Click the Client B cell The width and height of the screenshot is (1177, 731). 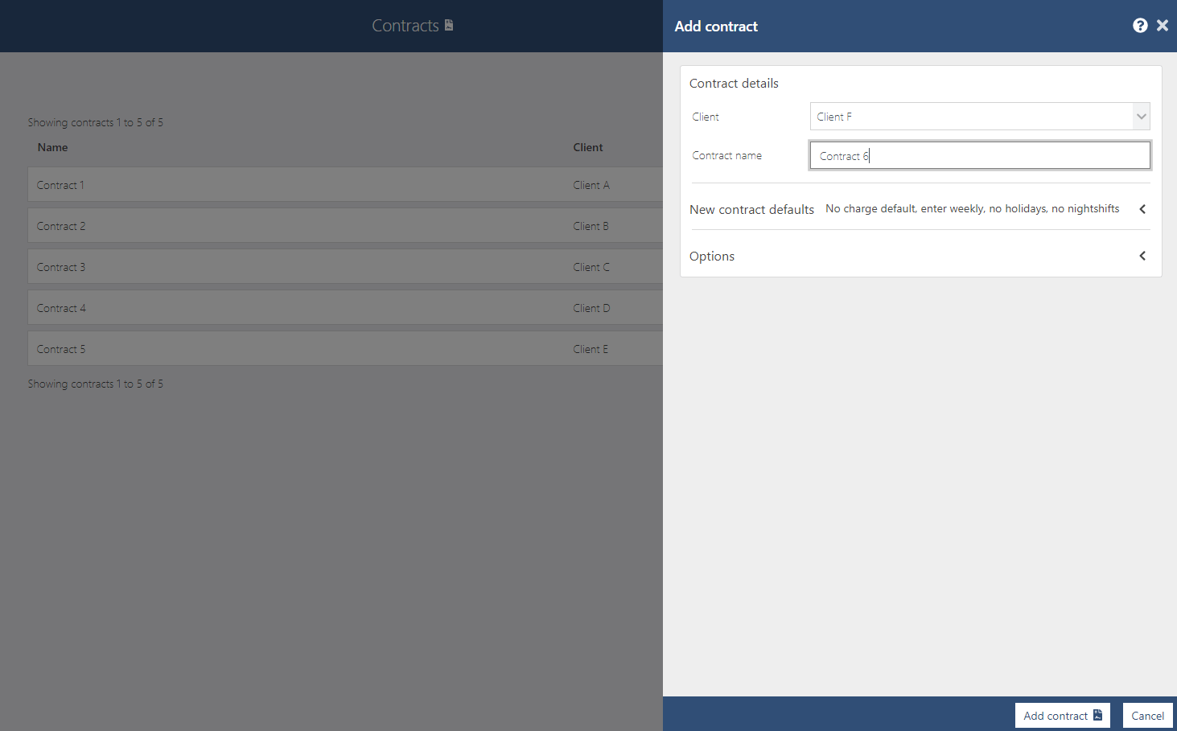point(591,226)
